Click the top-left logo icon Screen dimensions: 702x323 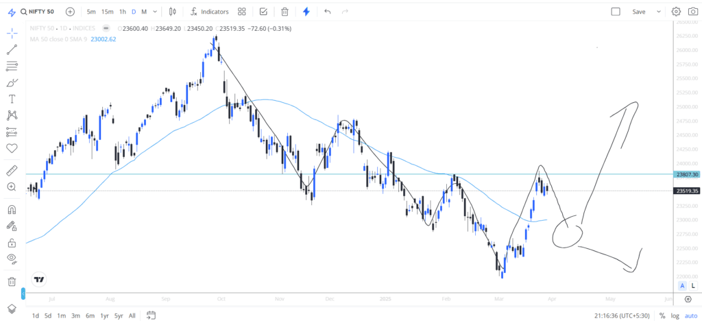point(12,12)
